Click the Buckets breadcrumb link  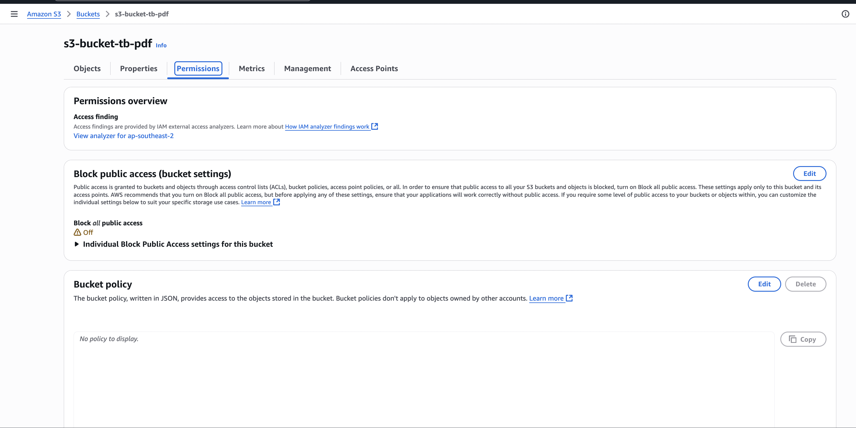(88, 14)
